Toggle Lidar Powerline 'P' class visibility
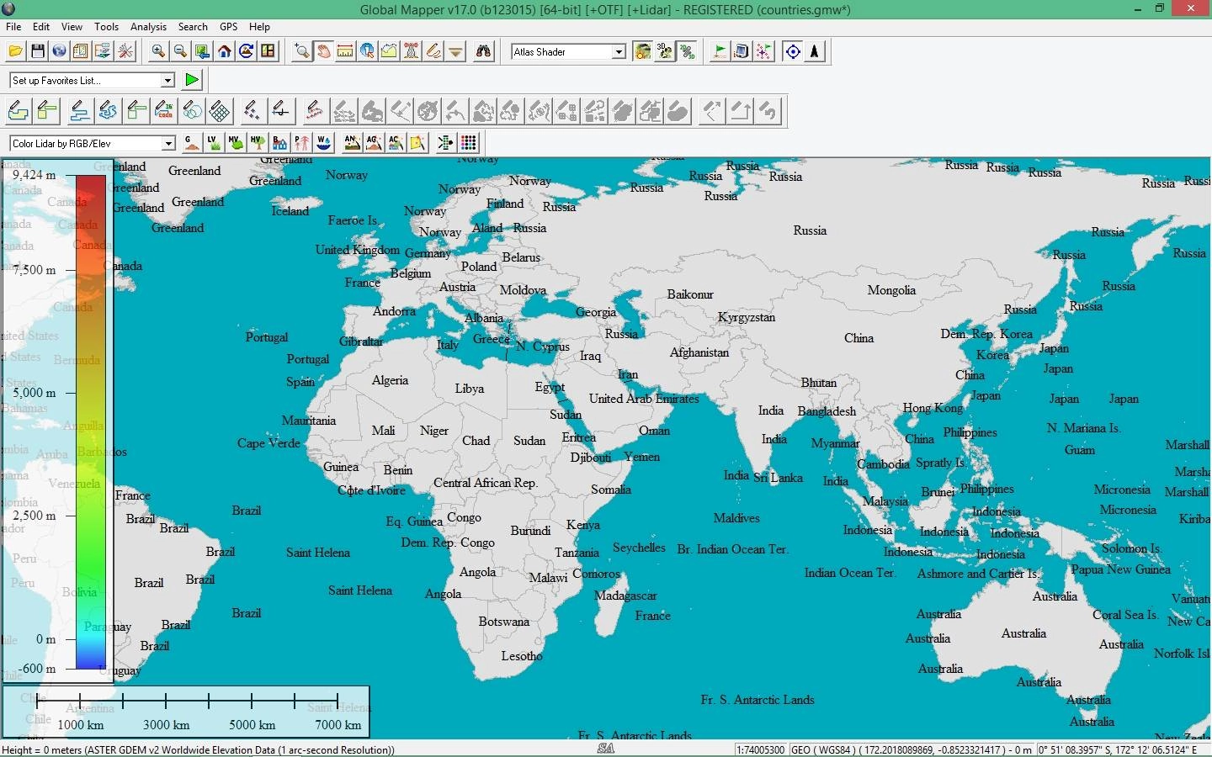The width and height of the screenshot is (1212, 757). (301, 143)
